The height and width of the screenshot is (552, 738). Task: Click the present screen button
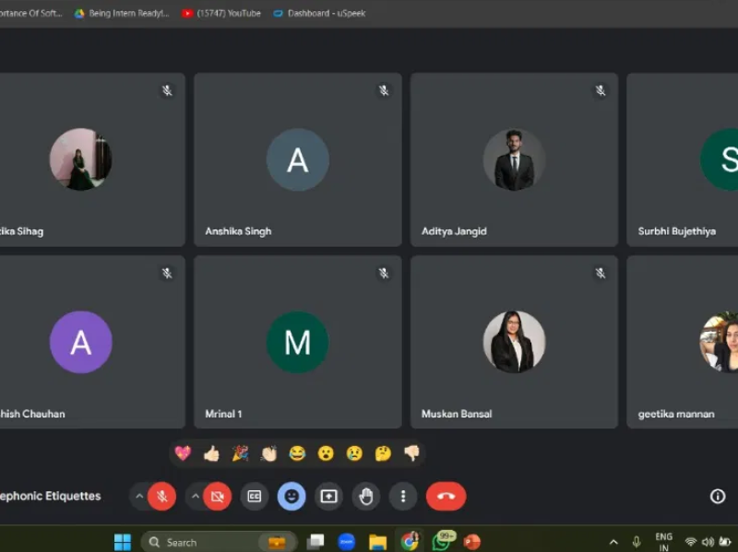coord(328,496)
